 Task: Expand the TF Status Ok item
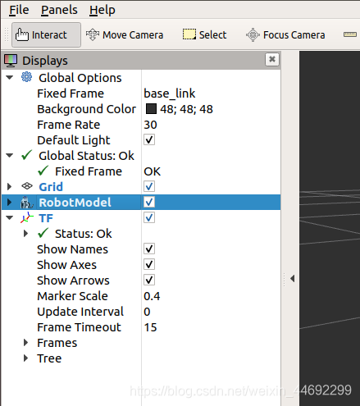click(x=25, y=234)
